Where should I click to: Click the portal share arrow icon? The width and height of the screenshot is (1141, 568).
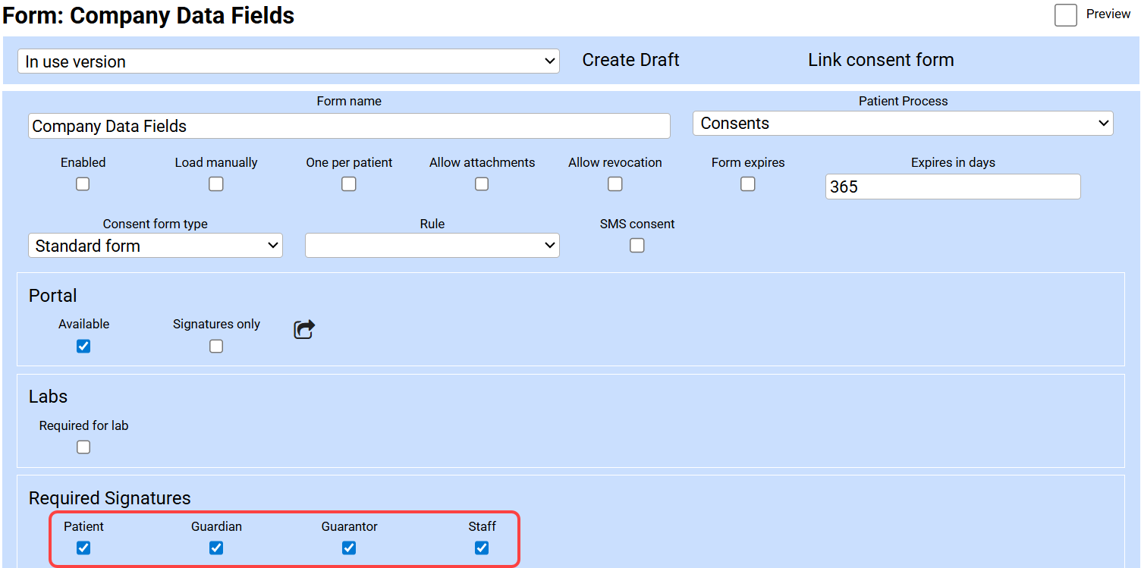(x=304, y=330)
